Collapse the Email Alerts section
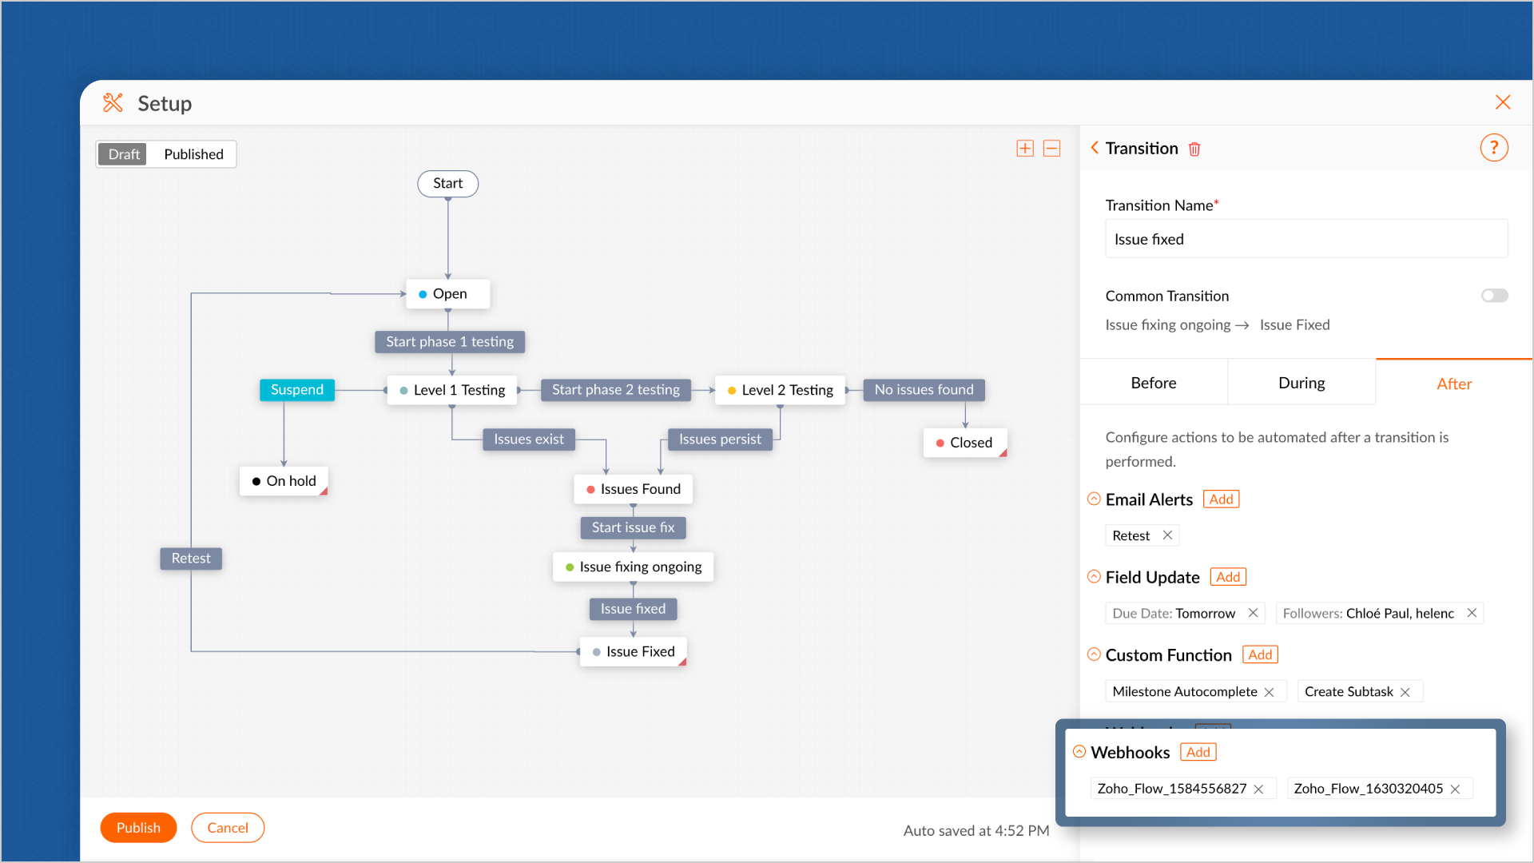 click(1094, 499)
